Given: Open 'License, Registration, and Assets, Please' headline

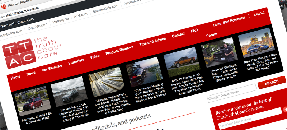Looking at the screenshot, I should pos(113,104).
